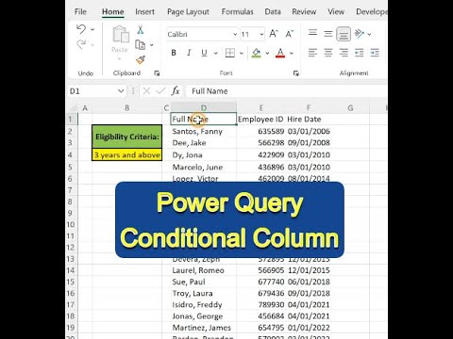Select column D header
This screenshot has height=339, width=453.
[204, 108]
